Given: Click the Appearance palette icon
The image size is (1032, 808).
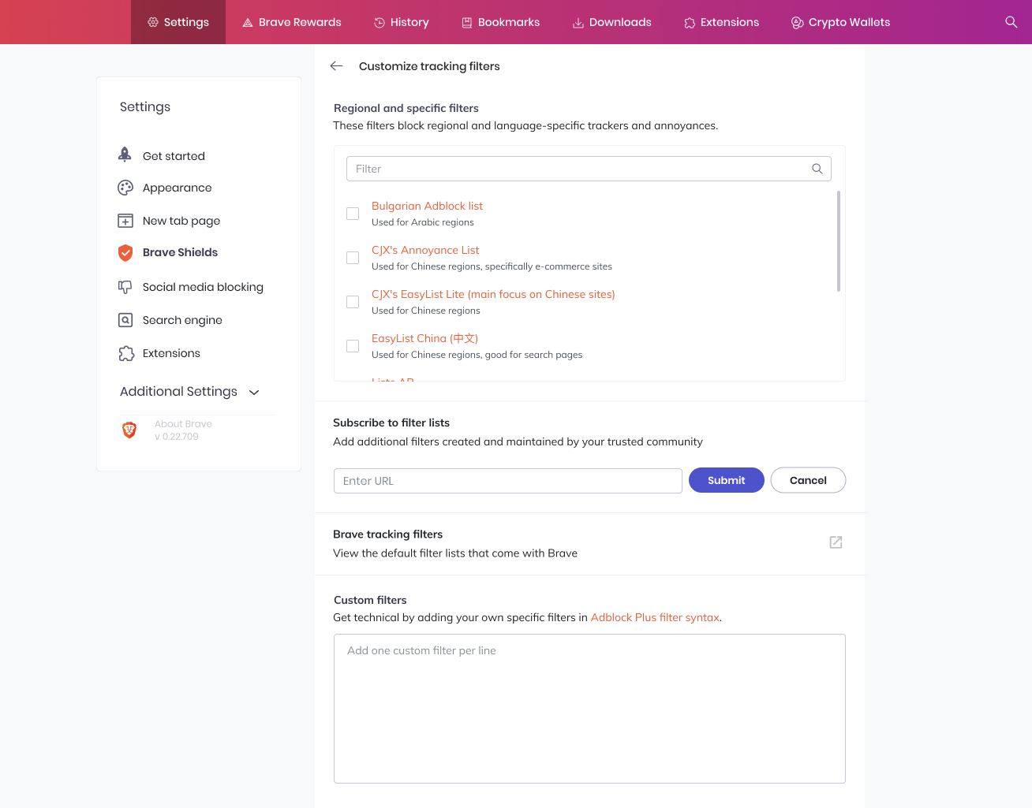Looking at the screenshot, I should [x=125, y=188].
